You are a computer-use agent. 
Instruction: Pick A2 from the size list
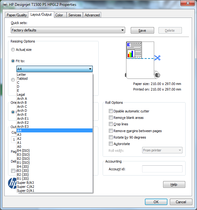pyautogui.click(x=55, y=139)
